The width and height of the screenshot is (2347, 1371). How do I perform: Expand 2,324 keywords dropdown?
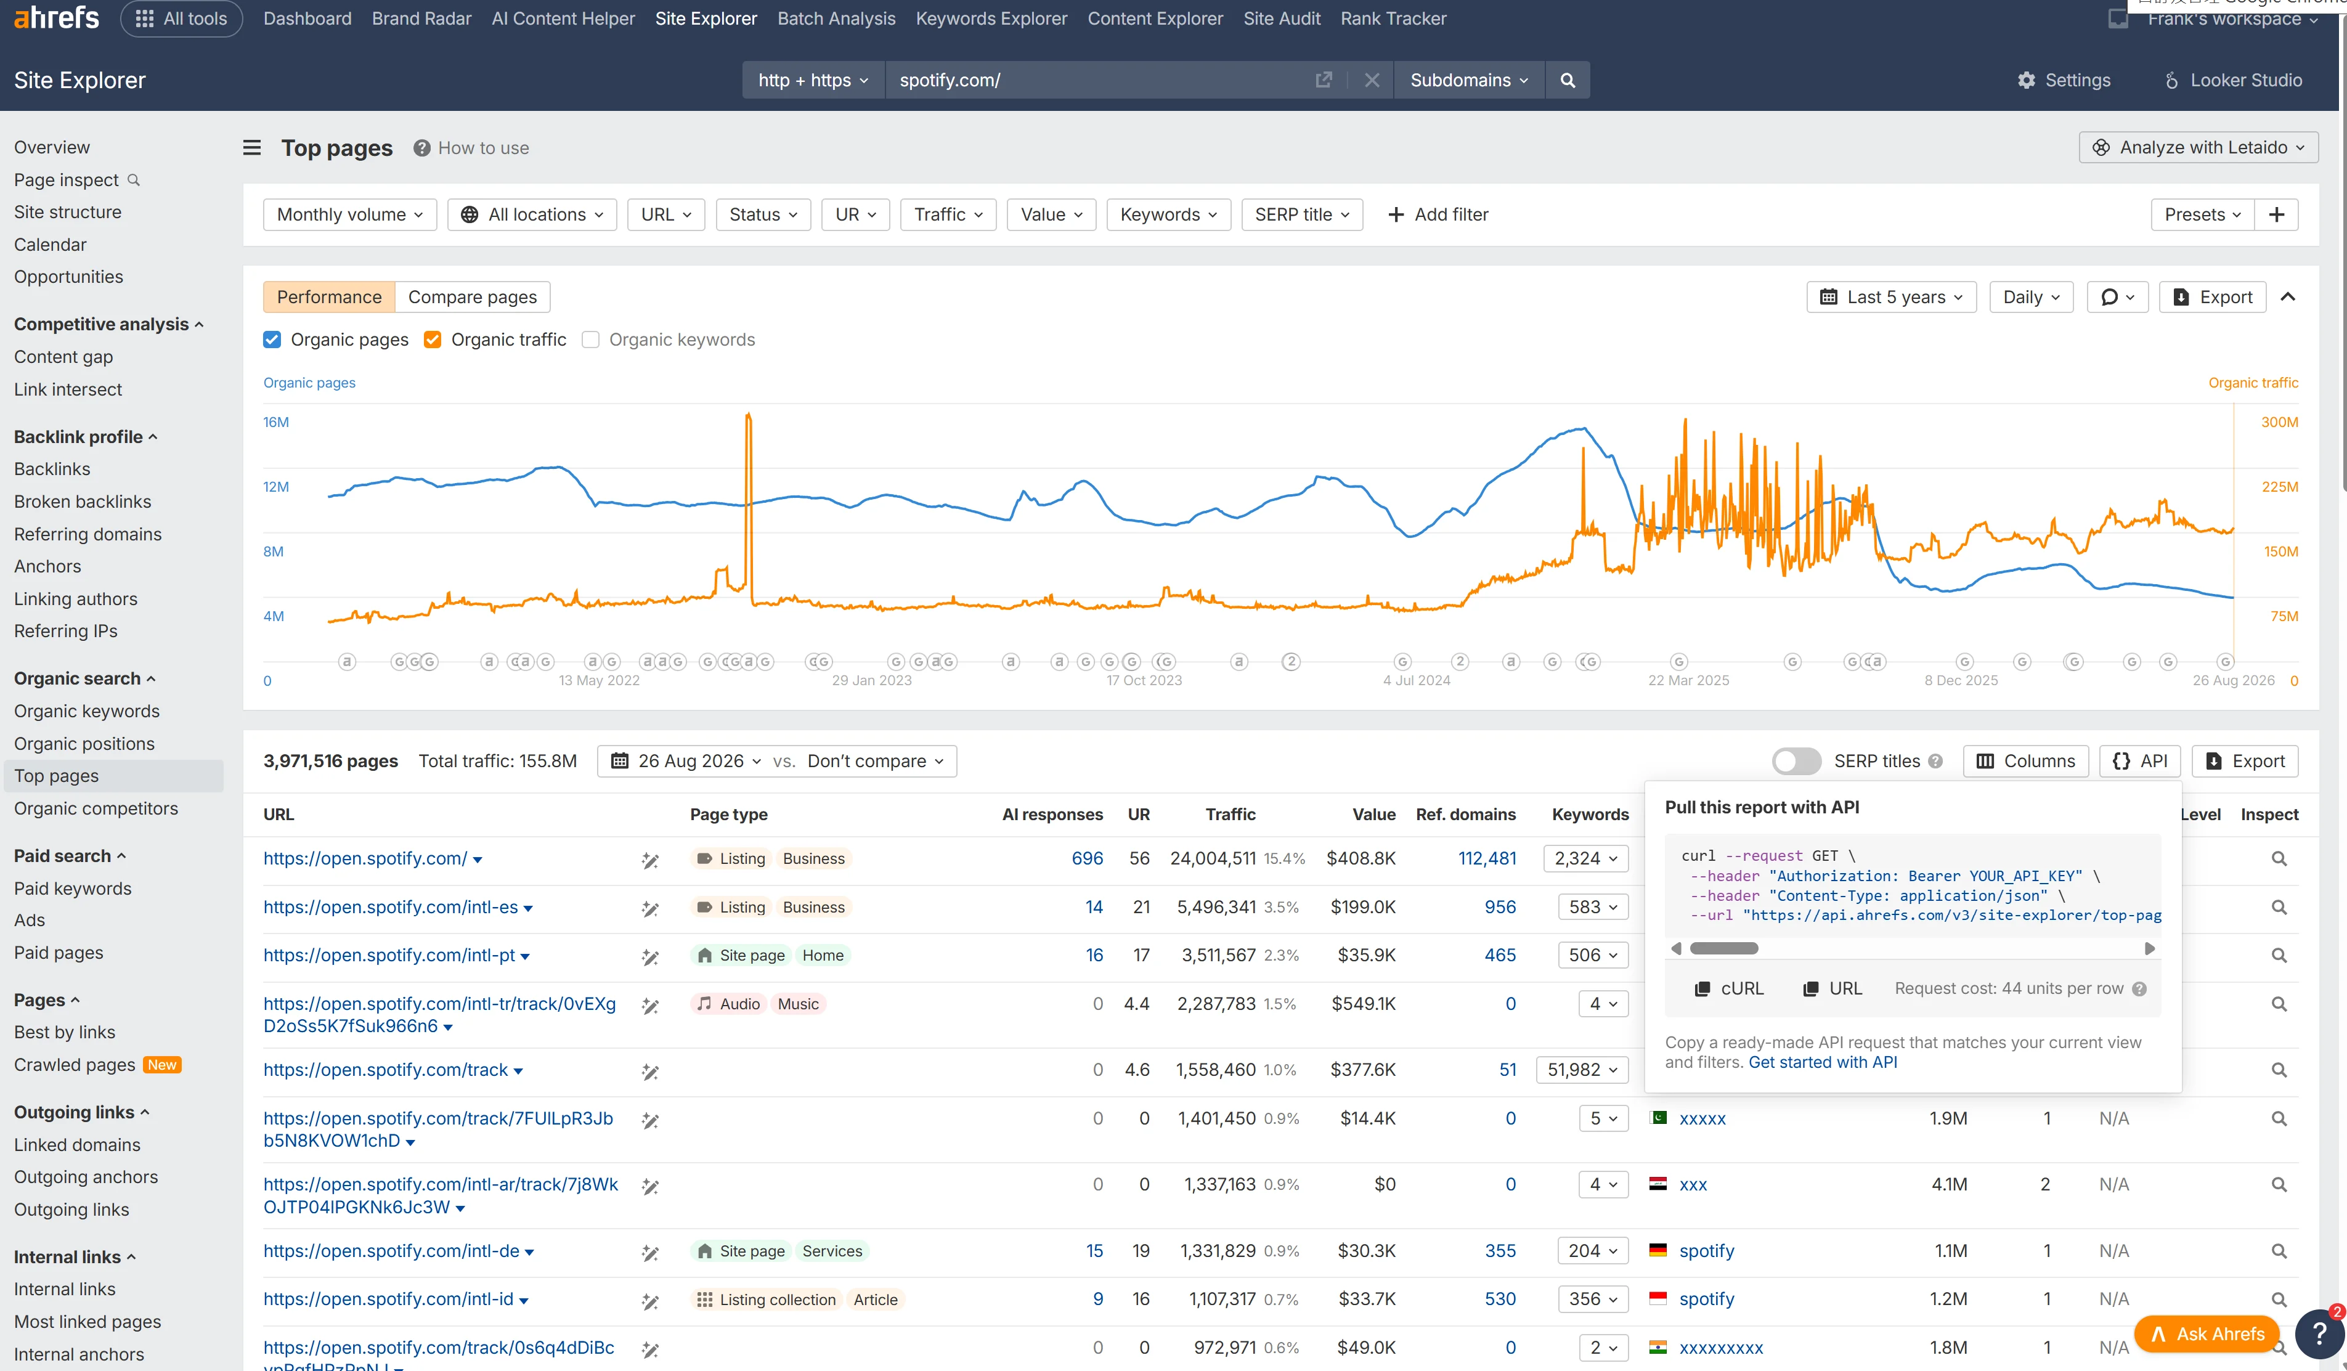[x=1585, y=859]
